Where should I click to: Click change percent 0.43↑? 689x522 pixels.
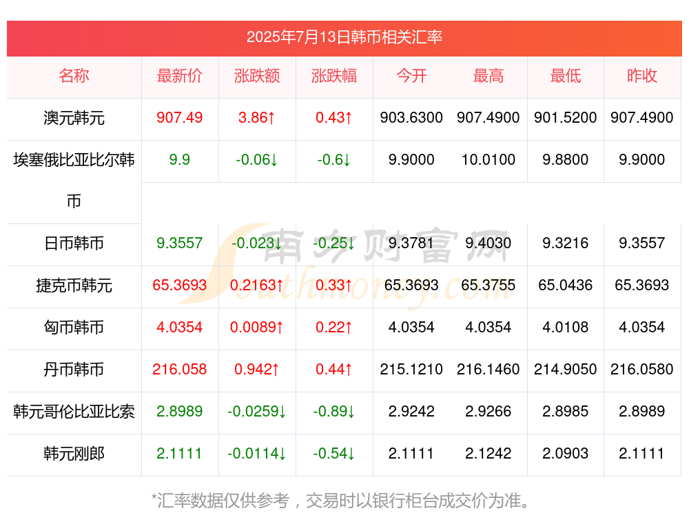pyautogui.click(x=334, y=118)
